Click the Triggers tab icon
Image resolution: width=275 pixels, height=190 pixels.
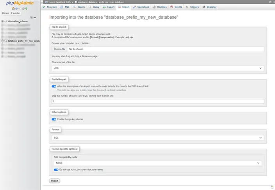coord(187,7)
